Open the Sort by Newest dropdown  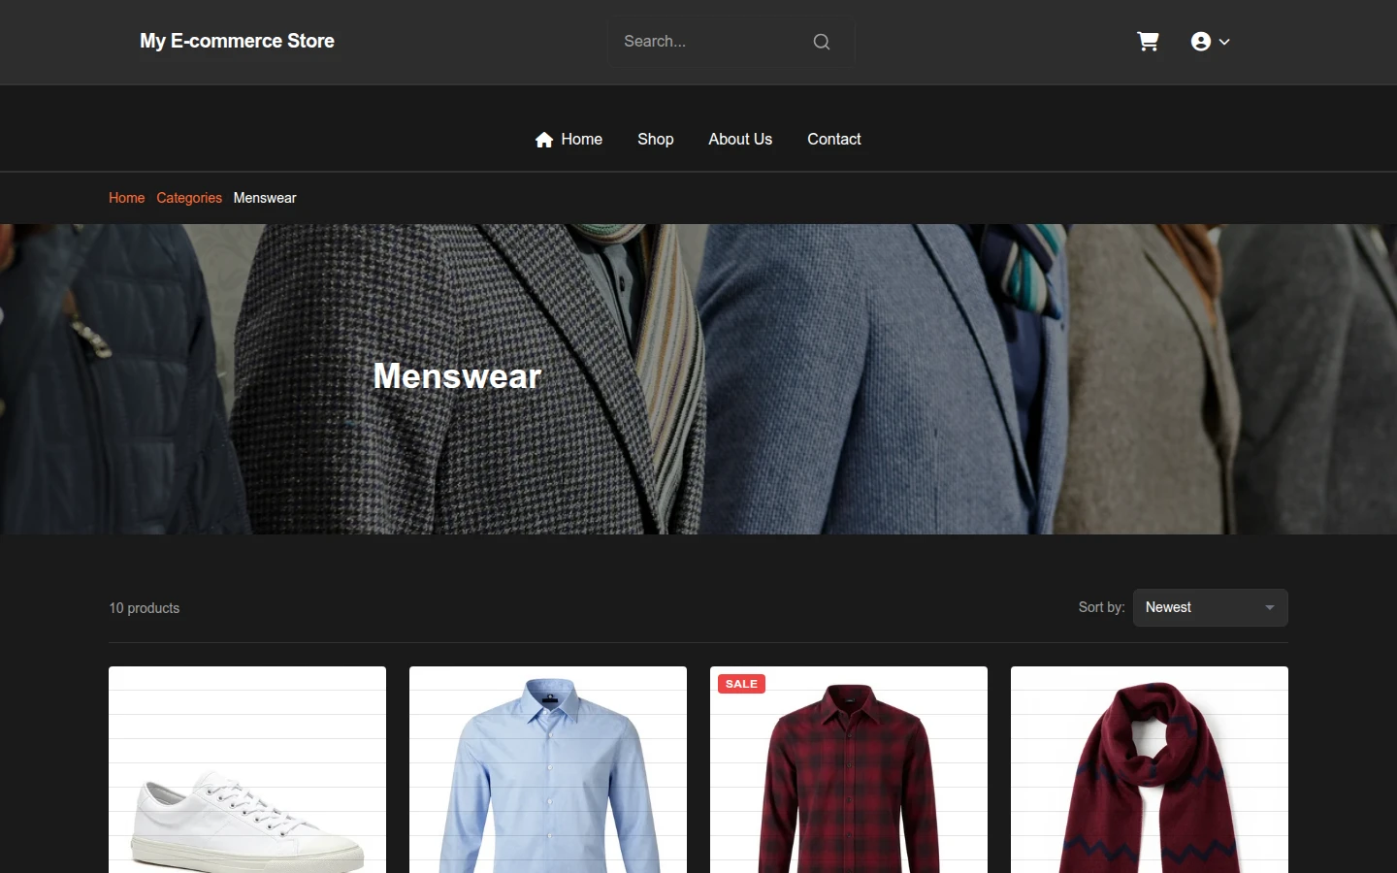click(x=1211, y=607)
